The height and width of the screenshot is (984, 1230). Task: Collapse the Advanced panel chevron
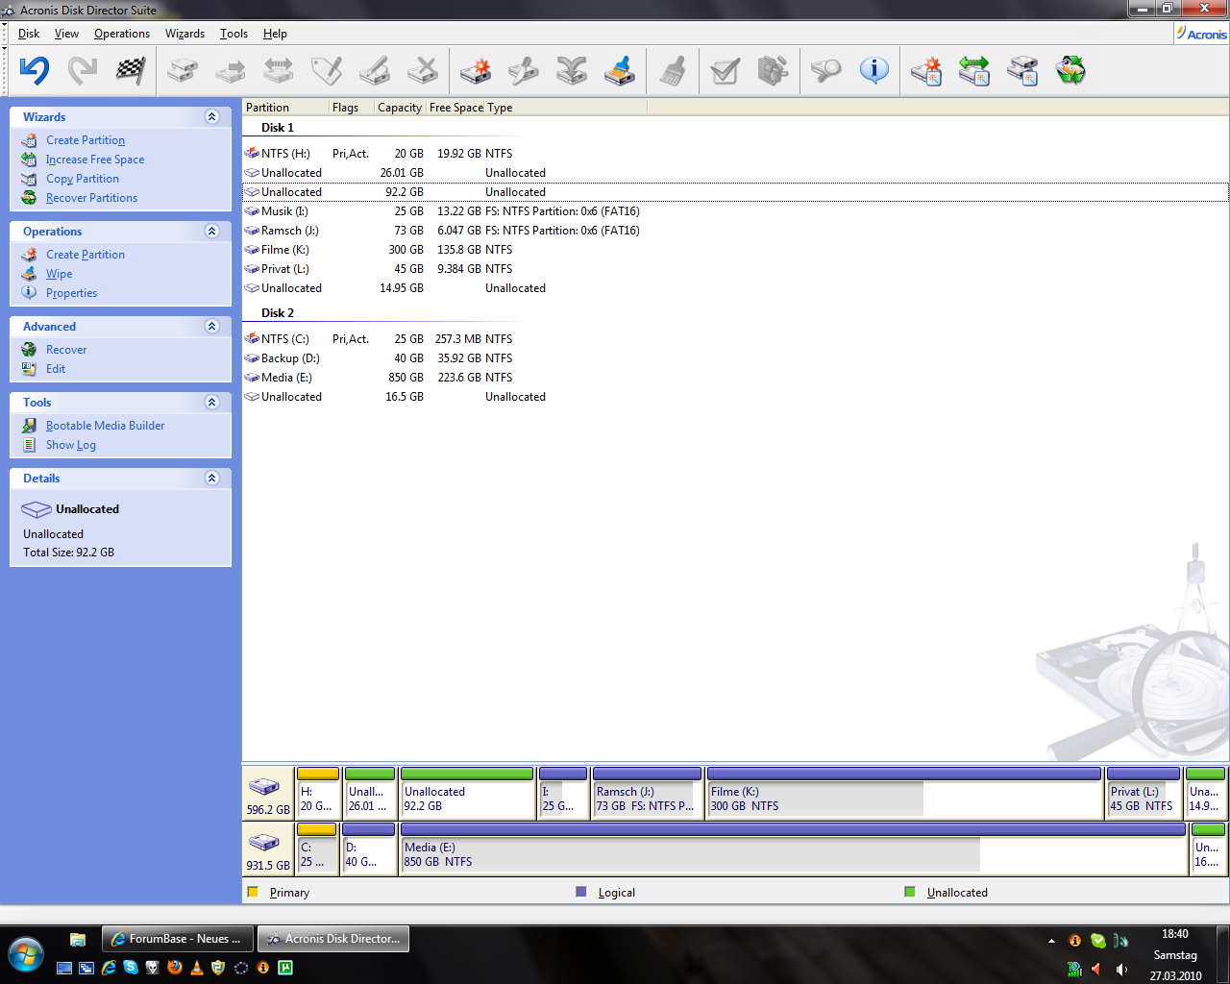tap(211, 326)
